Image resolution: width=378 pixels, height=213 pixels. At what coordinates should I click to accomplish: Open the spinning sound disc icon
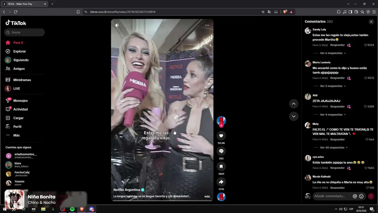[x=221, y=197]
